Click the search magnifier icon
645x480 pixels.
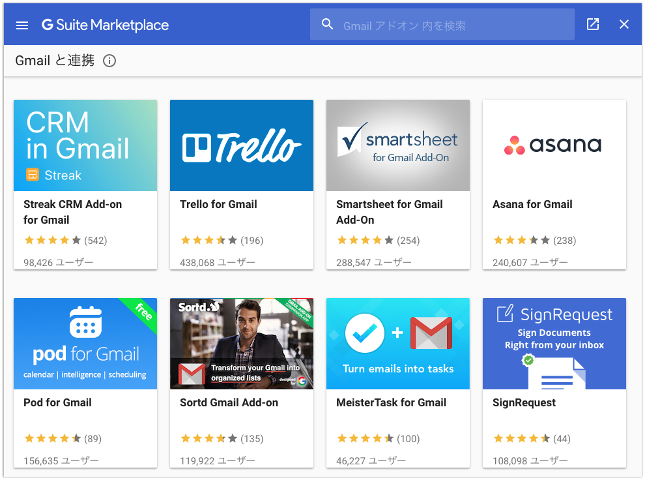click(x=328, y=24)
